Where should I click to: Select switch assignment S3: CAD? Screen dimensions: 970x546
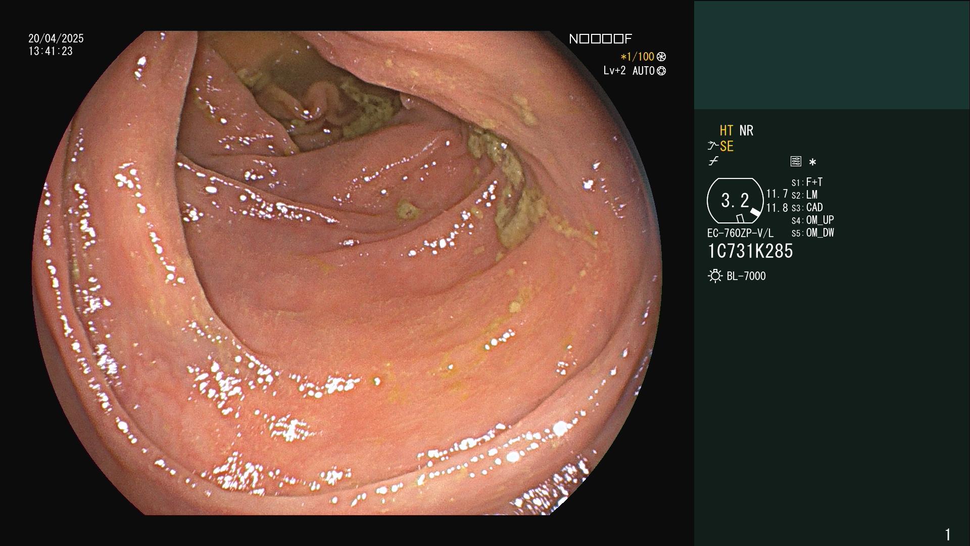click(x=807, y=207)
